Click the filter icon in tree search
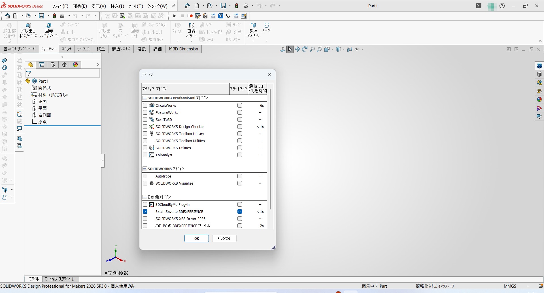Screen dimensions: 544x293 (29, 73)
